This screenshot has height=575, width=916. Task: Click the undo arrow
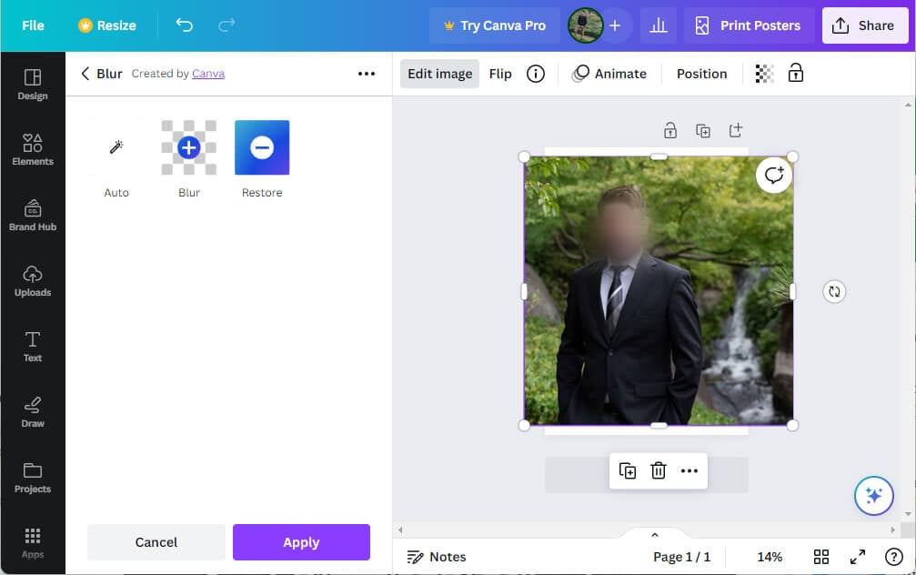pyautogui.click(x=185, y=25)
